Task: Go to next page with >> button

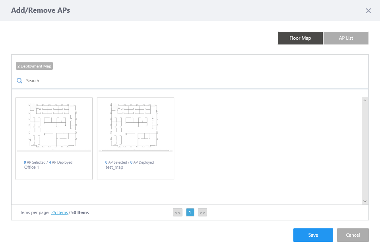Action: pyautogui.click(x=202, y=212)
